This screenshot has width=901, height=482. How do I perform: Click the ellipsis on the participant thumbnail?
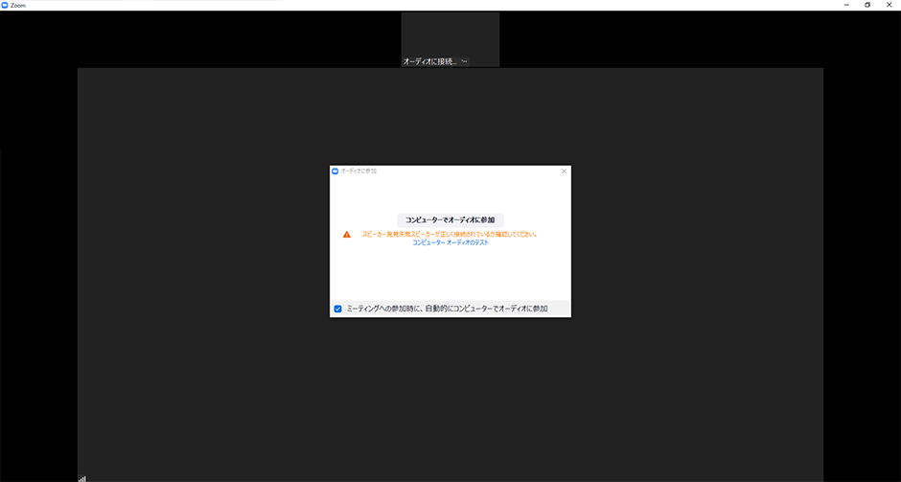click(465, 61)
